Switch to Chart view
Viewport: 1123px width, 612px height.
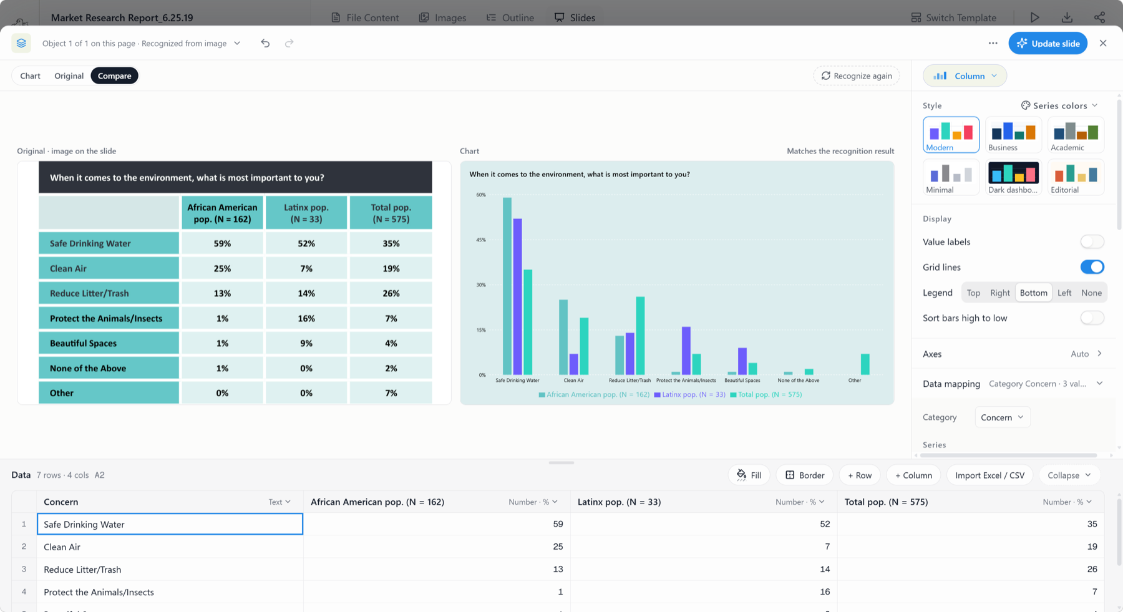point(30,75)
